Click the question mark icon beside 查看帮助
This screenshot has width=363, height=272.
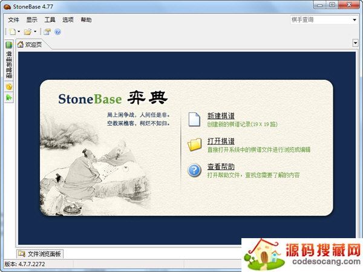tap(194, 170)
